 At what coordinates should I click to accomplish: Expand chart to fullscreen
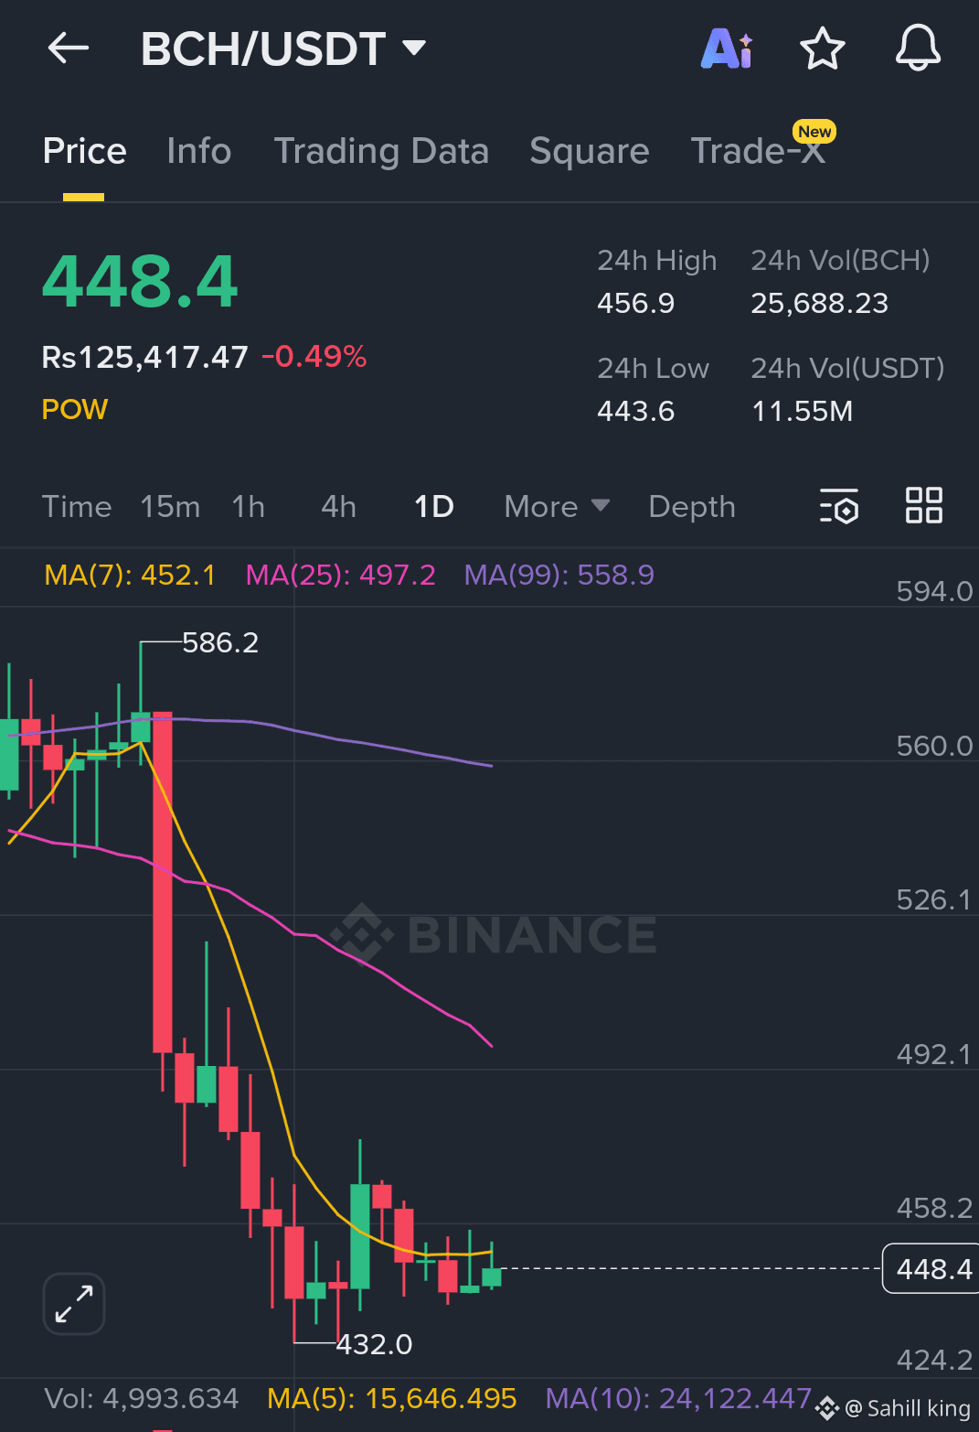(74, 1304)
